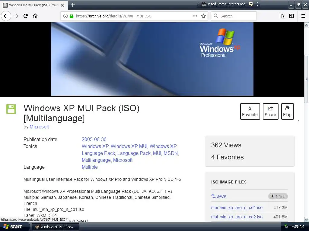
Task: Go BACK in ISO image files list
Action: pos(219,196)
